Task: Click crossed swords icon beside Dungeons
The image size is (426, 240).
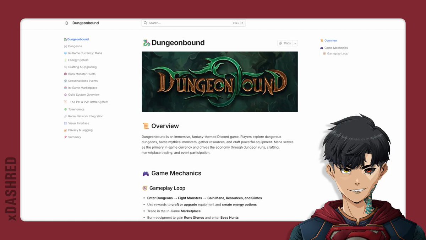Action: (65, 46)
